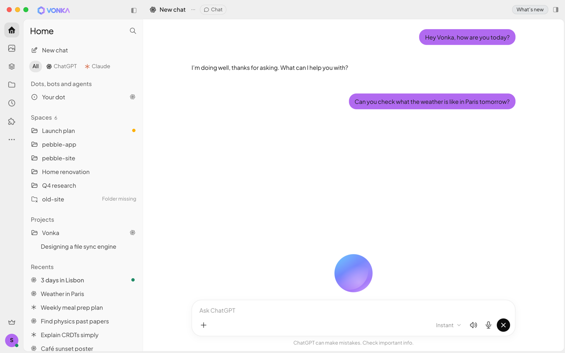Click the crown upgrade icon

[12, 322]
